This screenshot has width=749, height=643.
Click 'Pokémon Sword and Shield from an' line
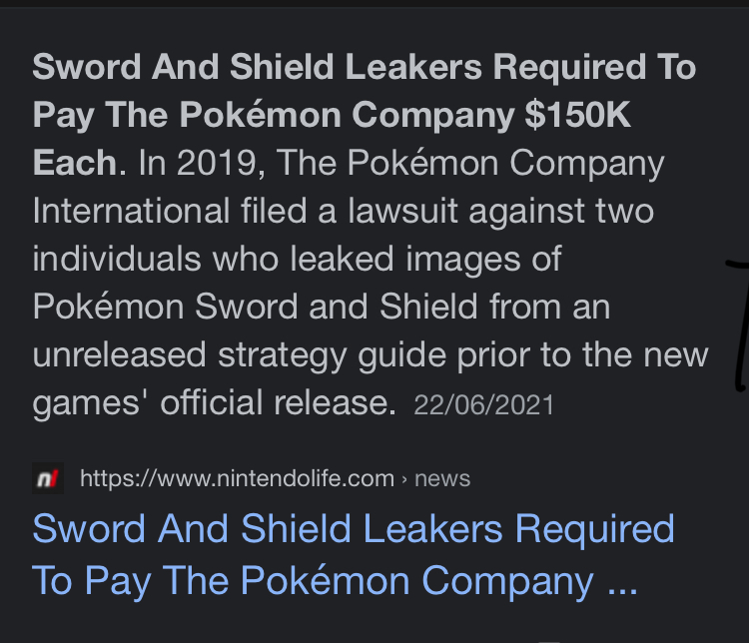321,307
